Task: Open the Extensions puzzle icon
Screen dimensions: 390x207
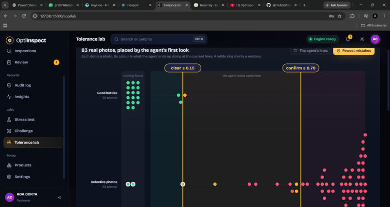Action: coord(352,16)
